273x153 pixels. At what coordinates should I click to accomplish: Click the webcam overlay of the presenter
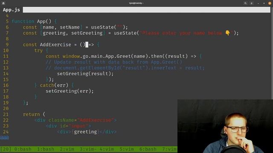click(225, 126)
